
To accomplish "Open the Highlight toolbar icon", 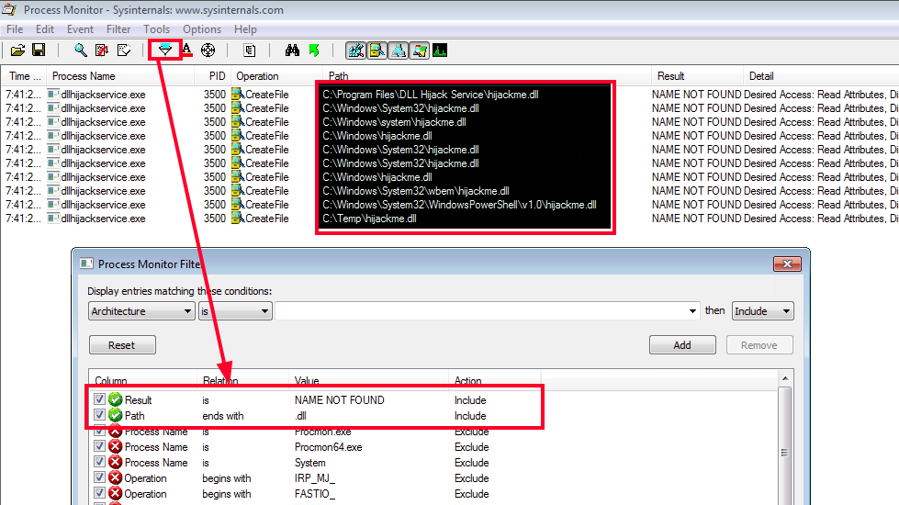I will [187, 50].
